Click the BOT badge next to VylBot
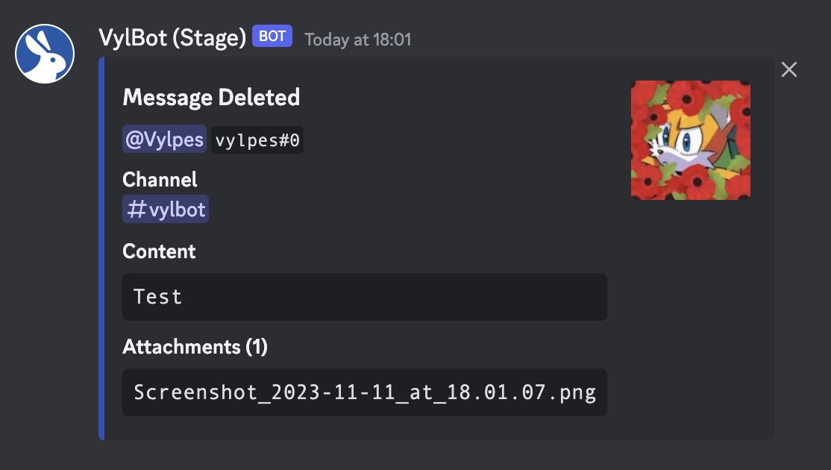 click(x=272, y=36)
